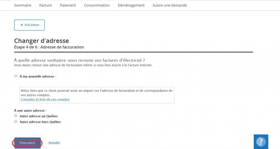Click the 'Autre adresse hors Québec' label text
The height and width of the screenshot is (149, 280).
tap(40, 122)
